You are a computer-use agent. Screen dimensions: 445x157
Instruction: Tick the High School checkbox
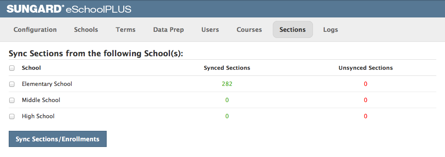coord(12,116)
